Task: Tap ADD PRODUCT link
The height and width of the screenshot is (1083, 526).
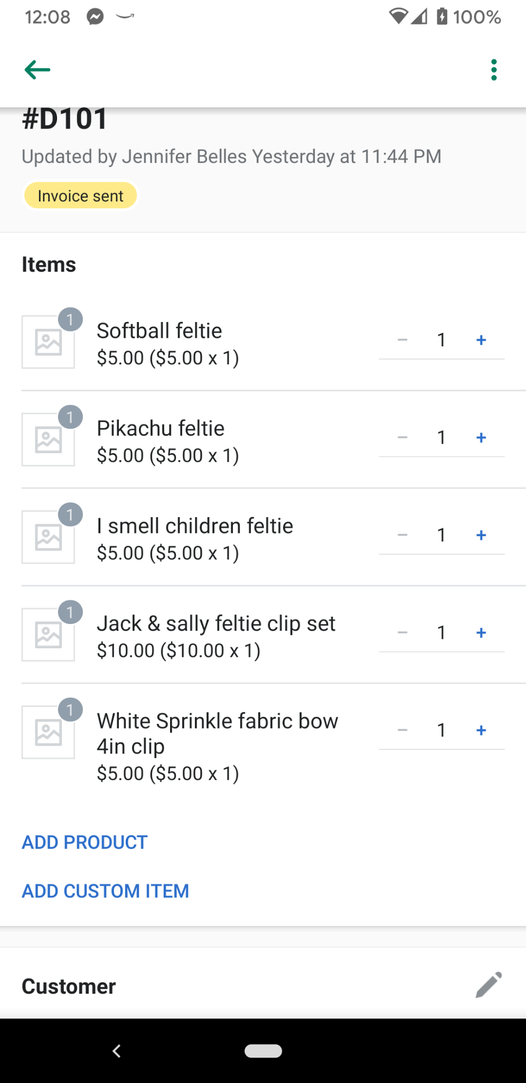Action: click(84, 842)
